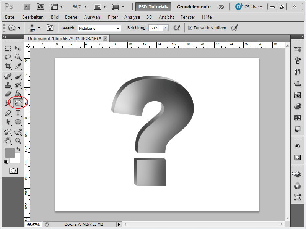Select the Move tool
This screenshot has width=306, height=229.
click(18, 48)
